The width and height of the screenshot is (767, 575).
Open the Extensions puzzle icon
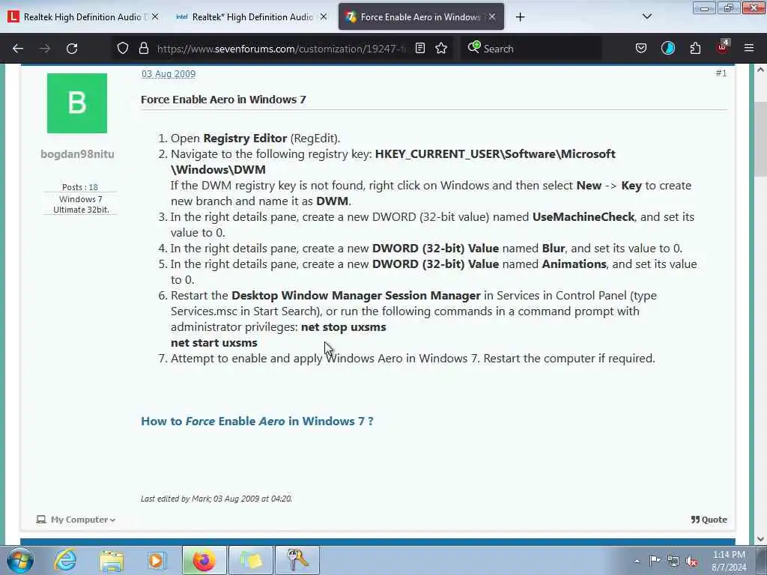tap(695, 48)
